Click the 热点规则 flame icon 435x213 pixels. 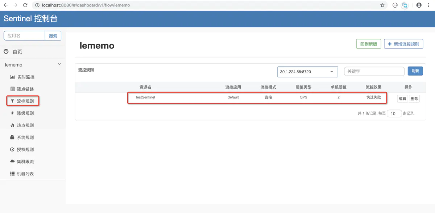(x=13, y=125)
